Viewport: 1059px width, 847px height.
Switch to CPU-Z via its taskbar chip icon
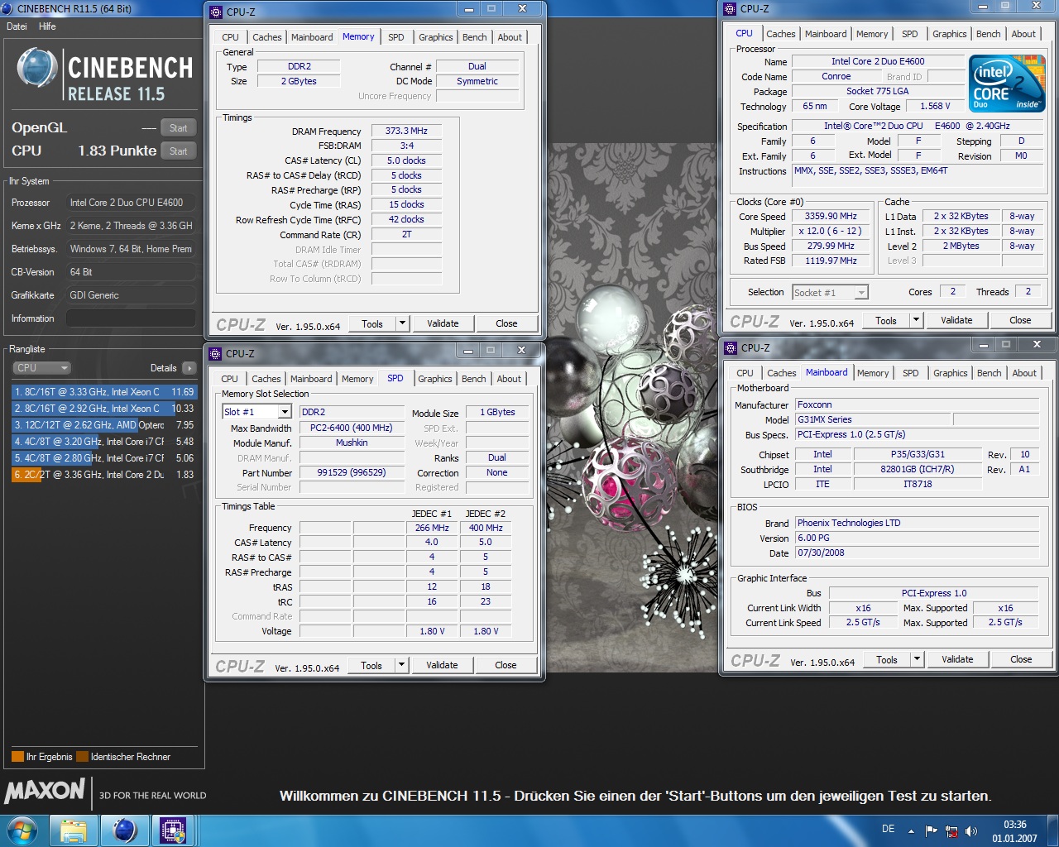tap(173, 830)
